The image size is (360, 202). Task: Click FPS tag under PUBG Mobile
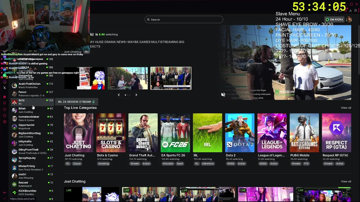[x=306, y=164]
